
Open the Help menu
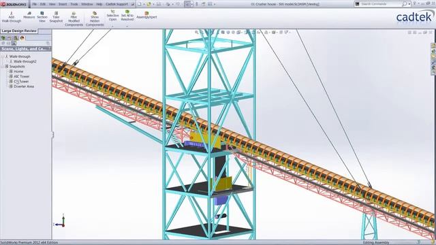[x=99, y=4]
